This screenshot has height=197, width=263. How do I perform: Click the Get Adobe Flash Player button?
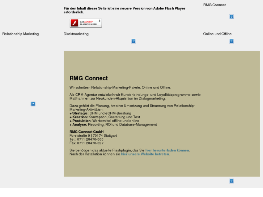[86, 23]
